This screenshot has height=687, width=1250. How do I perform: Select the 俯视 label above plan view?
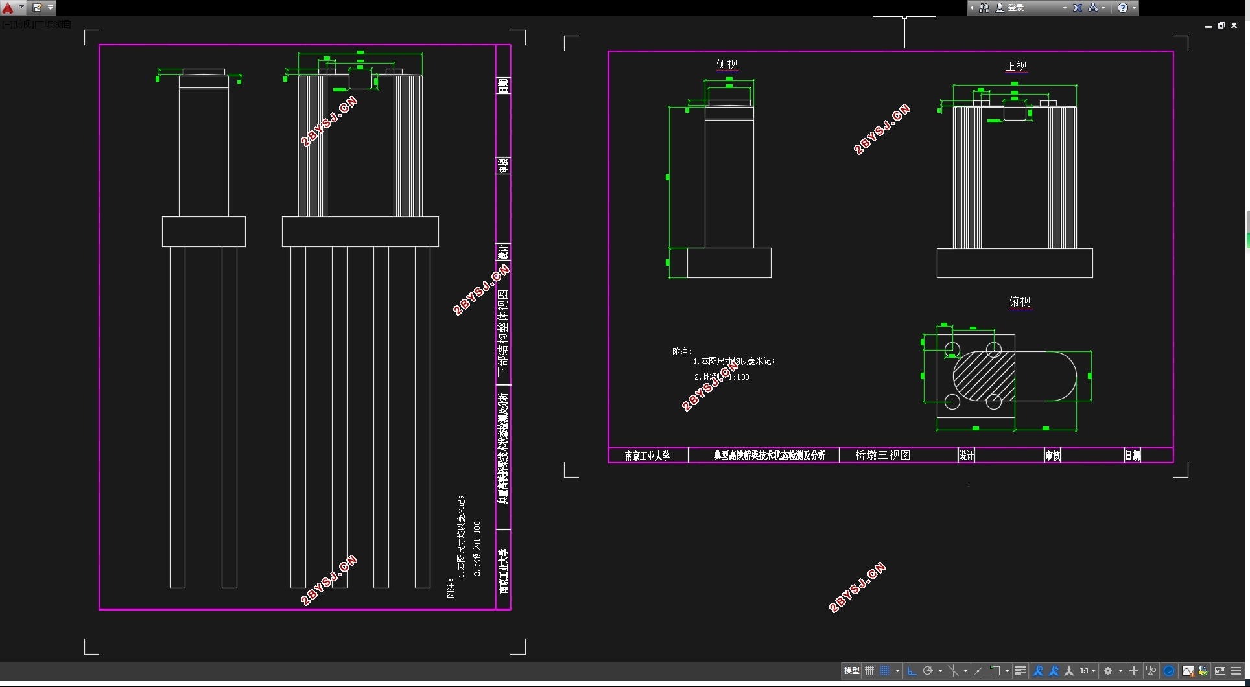pyautogui.click(x=1020, y=301)
